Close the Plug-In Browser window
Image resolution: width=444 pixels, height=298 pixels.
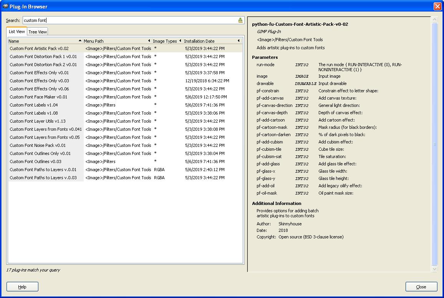(x=437, y=6)
